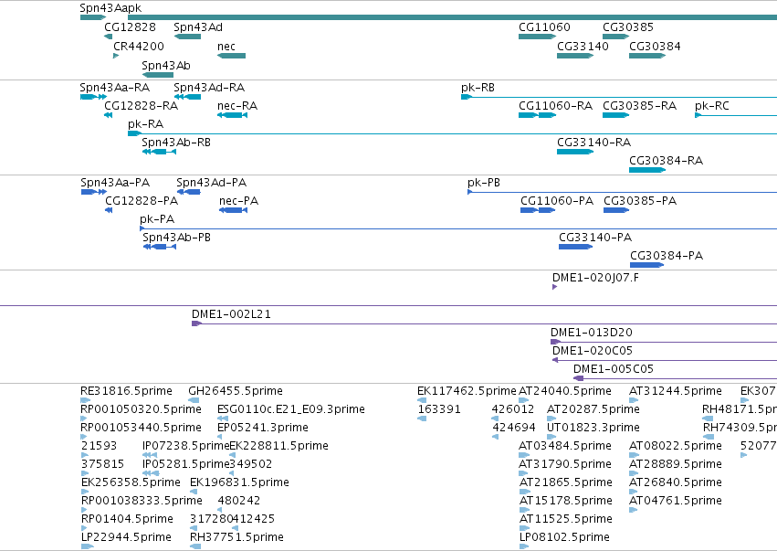Select the 426012 feature label

click(x=513, y=409)
